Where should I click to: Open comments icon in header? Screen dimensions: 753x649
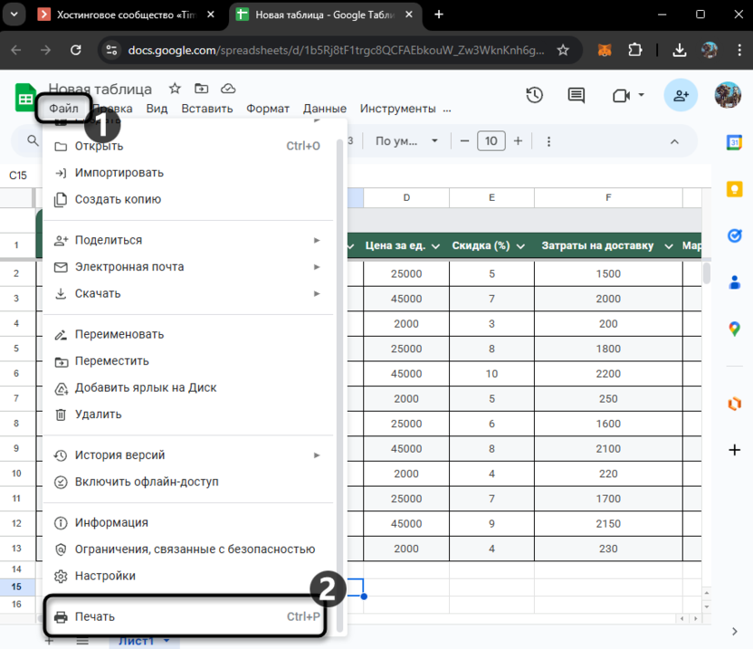point(576,95)
